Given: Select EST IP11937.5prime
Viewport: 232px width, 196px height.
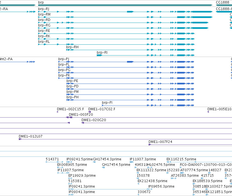Looking at the screenshot, I should (71, 170).
